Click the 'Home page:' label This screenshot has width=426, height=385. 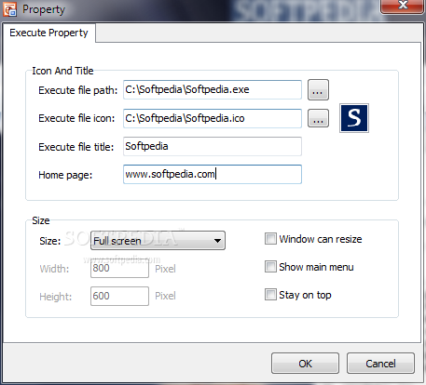[x=65, y=175]
